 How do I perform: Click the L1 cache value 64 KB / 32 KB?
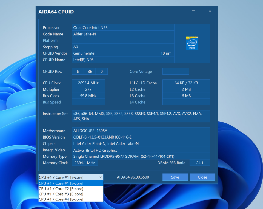[x=186, y=83]
